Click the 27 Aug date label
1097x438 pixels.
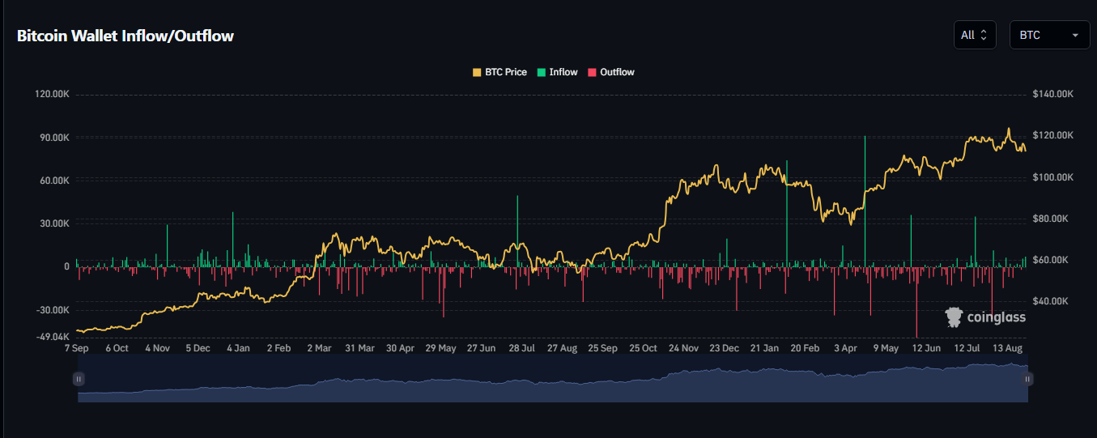click(562, 348)
